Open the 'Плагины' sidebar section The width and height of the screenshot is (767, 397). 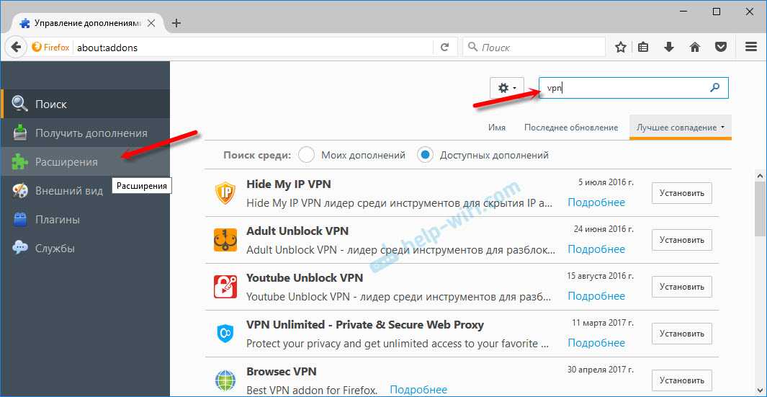(58, 220)
